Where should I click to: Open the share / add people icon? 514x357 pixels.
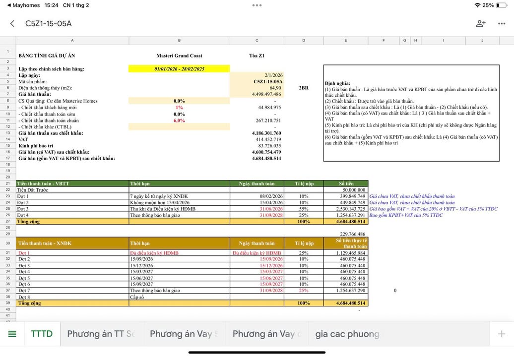(480, 23)
